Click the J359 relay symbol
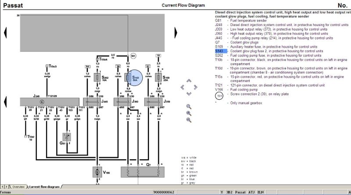The height and width of the screenshot is (195, 351). pos(154,102)
